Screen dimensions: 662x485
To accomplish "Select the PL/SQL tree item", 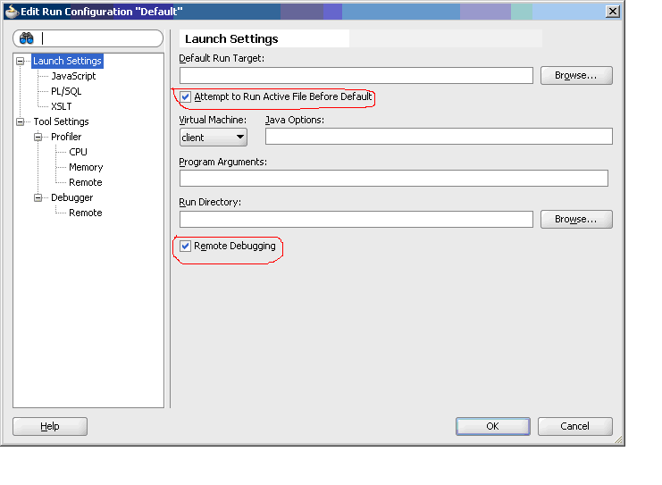I will tap(66, 91).
